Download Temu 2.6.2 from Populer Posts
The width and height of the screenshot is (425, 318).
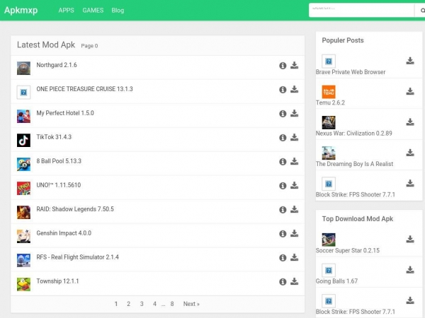[410, 91]
